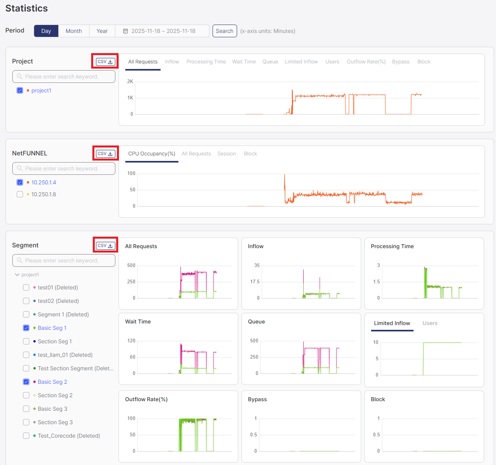Uncheck the project1 checkbox
The image size is (496, 465).
20,90
